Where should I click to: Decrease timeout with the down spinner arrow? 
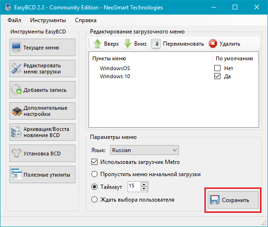pyautogui.click(x=144, y=189)
